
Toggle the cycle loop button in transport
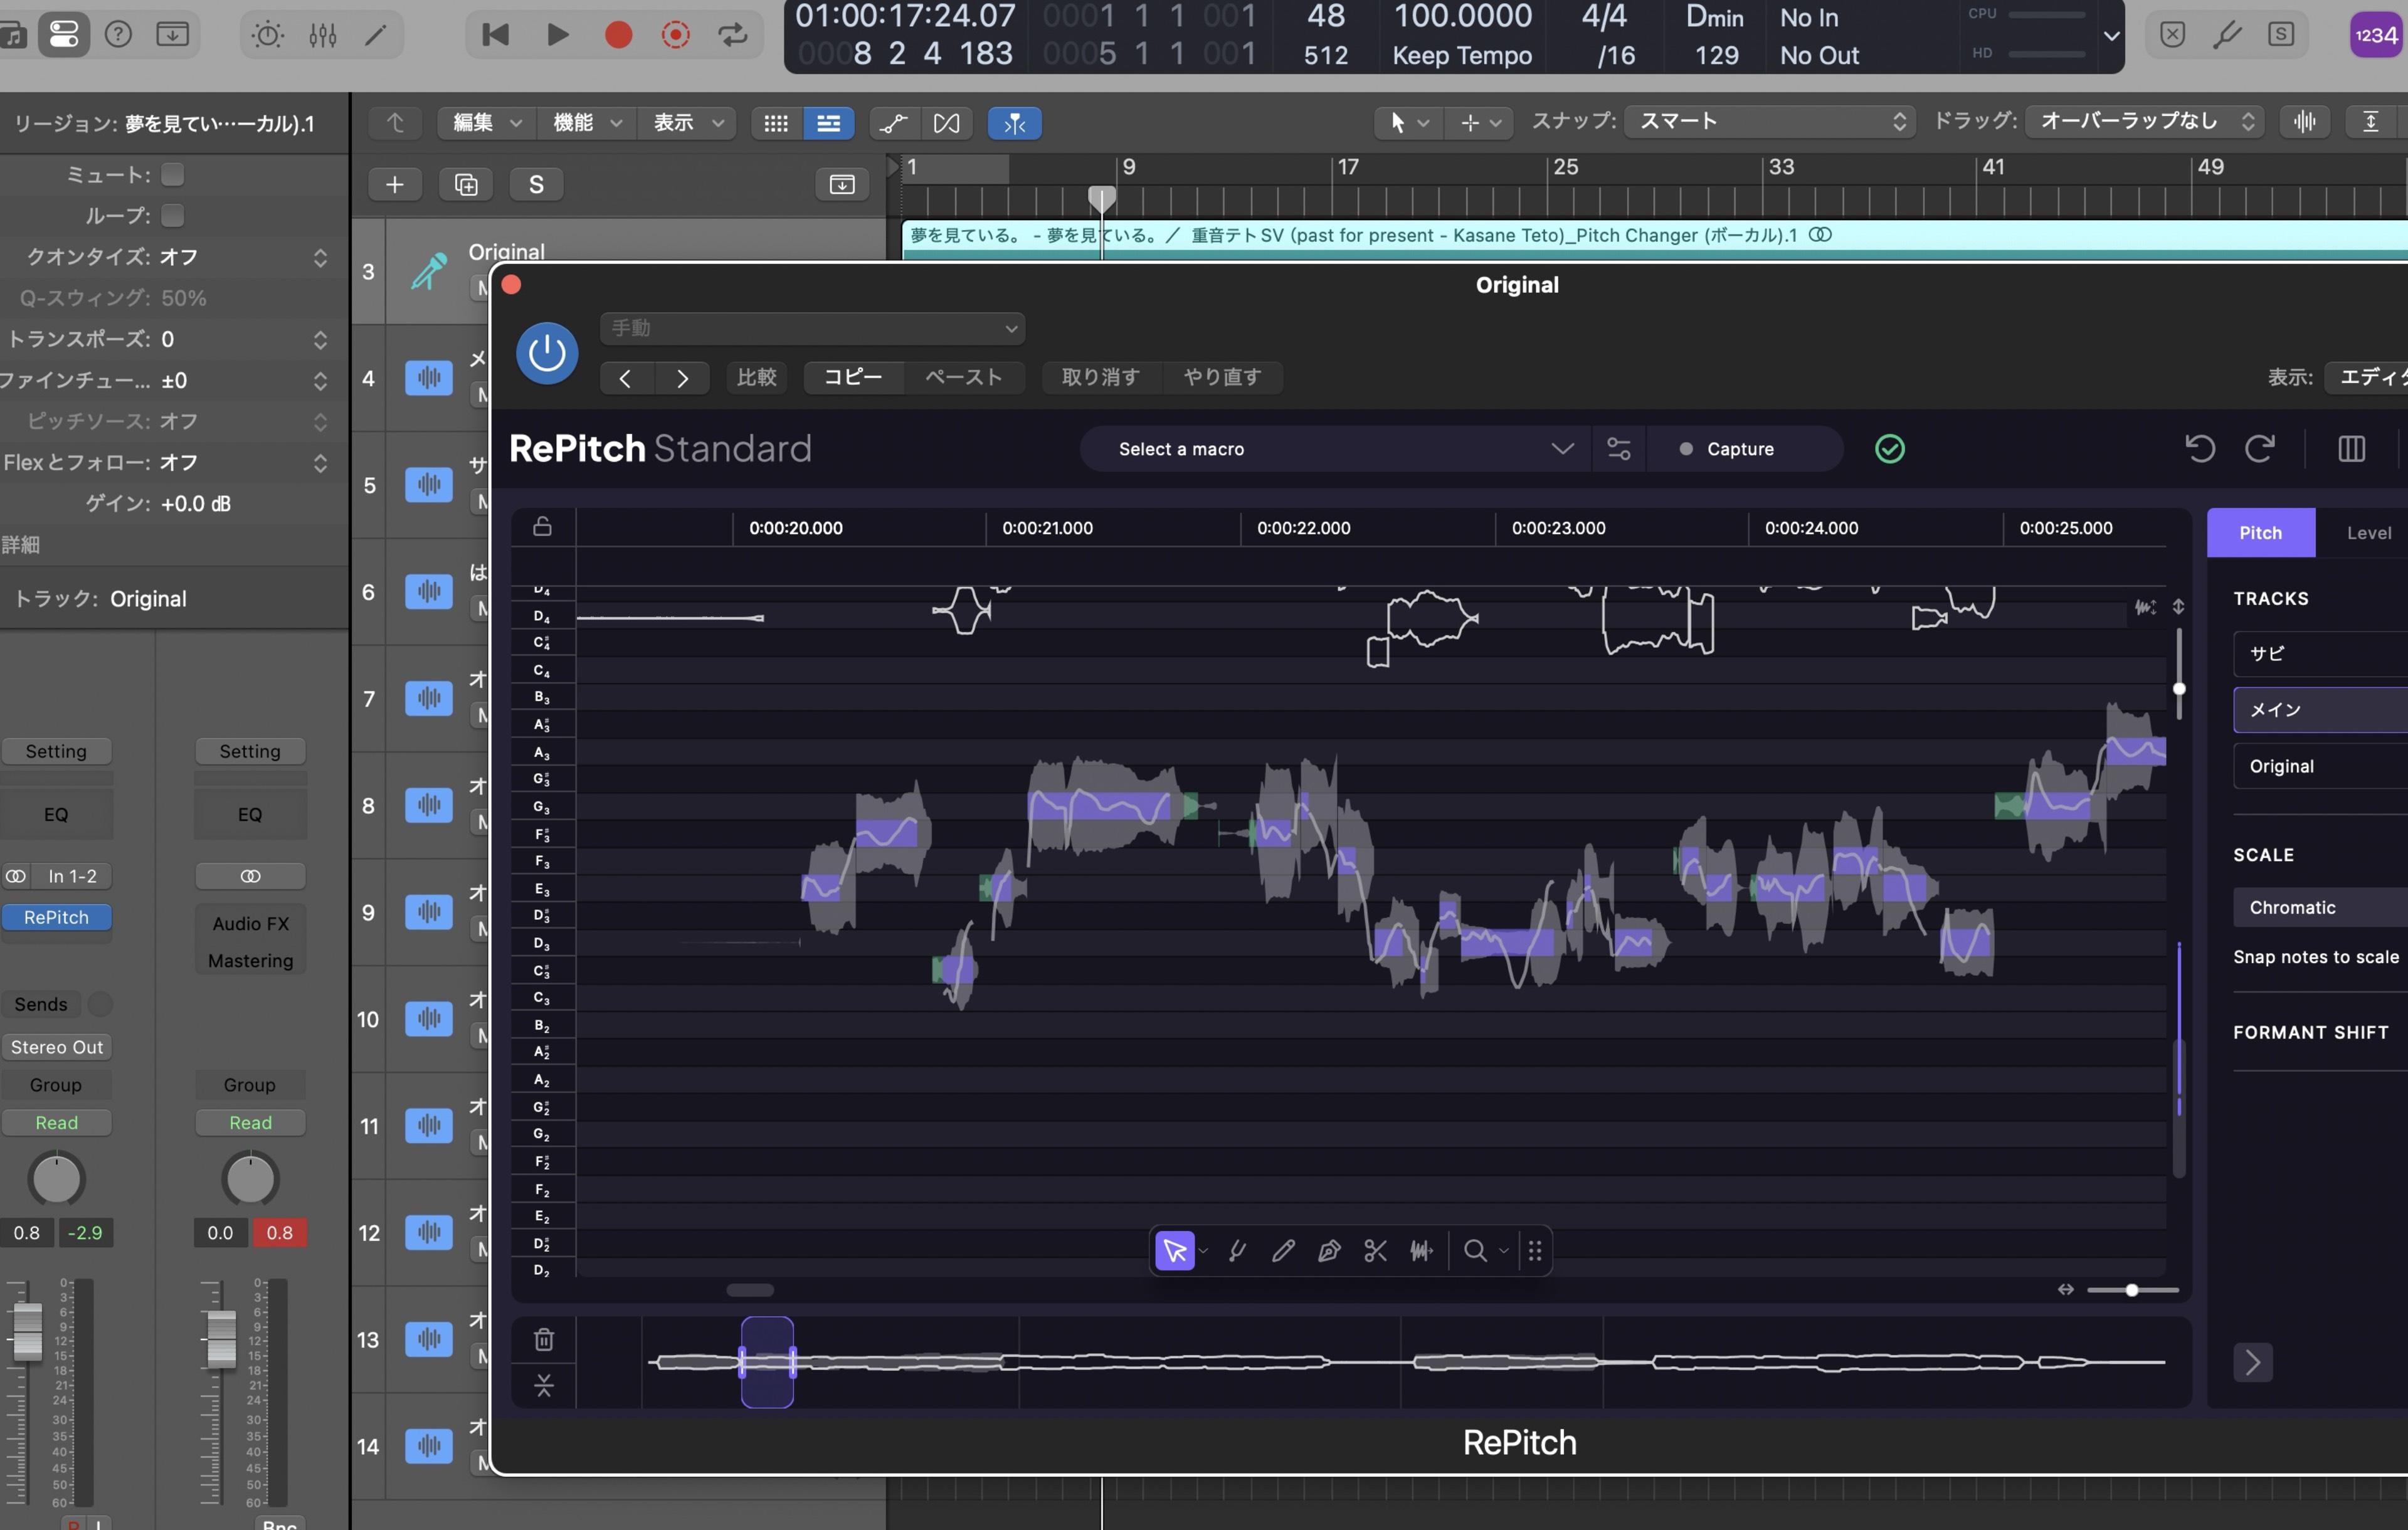733,35
